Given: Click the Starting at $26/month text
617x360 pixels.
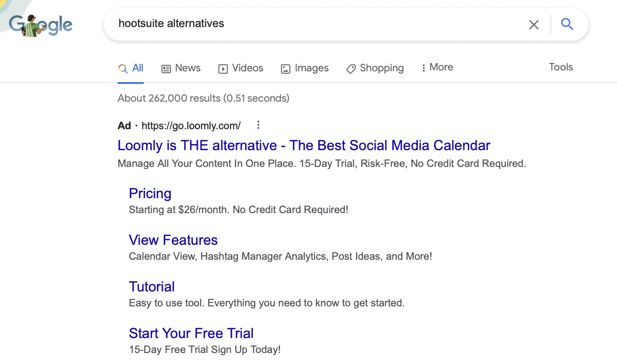Looking at the screenshot, I should tap(238, 210).
